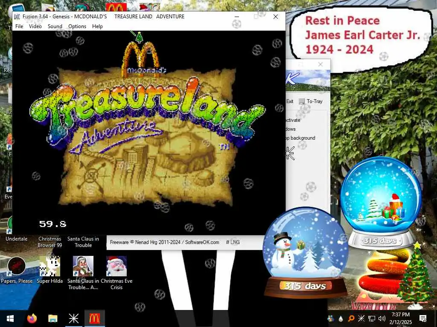The height and width of the screenshot is (327, 437).
Task: Select the Santa Claus in Trouble label
Action: 83,242
